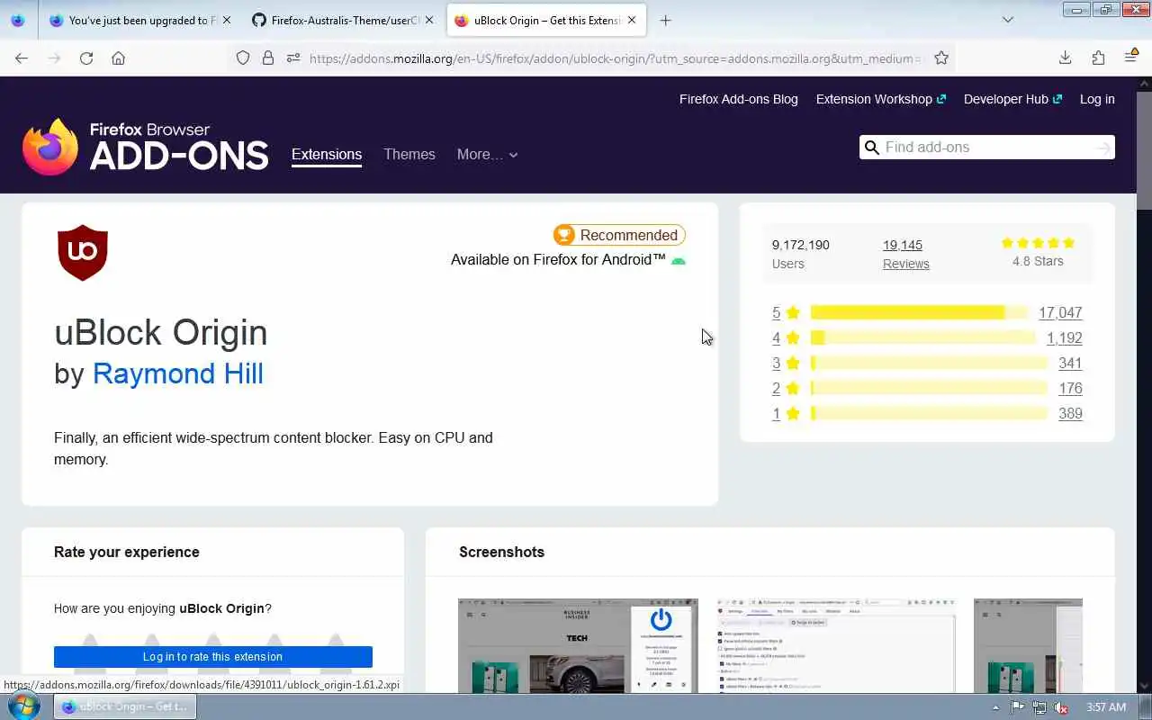Open the Firefox application menu

click(x=1131, y=58)
